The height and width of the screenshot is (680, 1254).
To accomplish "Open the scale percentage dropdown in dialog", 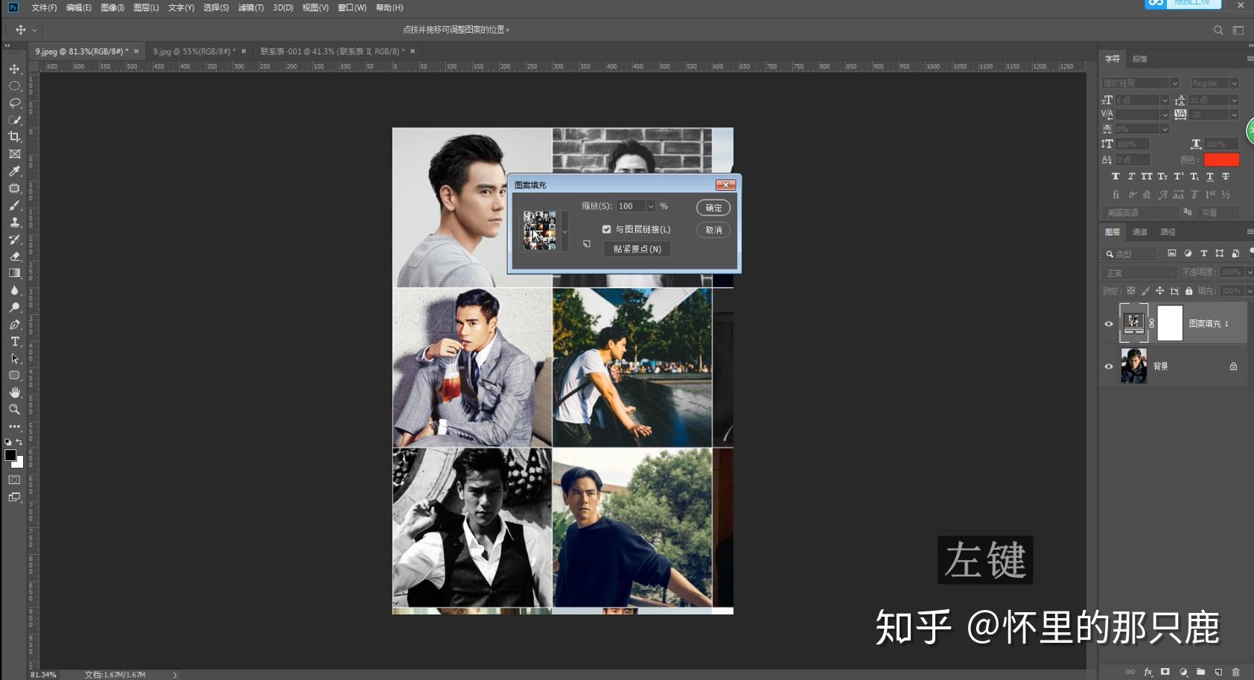I will click(x=651, y=206).
